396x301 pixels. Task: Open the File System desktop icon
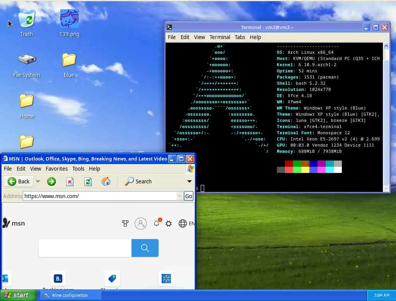(27, 65)
